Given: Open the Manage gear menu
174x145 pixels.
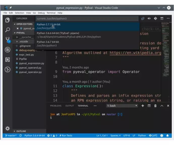Looking at the screenshot, I should [7, 128].
